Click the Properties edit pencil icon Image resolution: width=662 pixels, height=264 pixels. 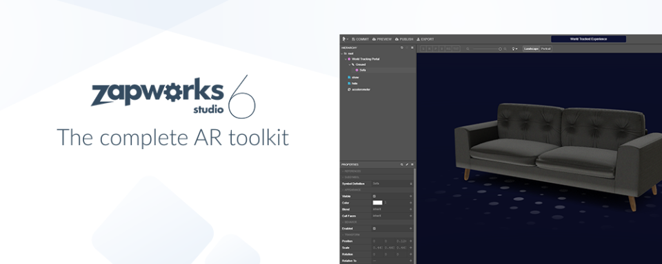point(407,164)
